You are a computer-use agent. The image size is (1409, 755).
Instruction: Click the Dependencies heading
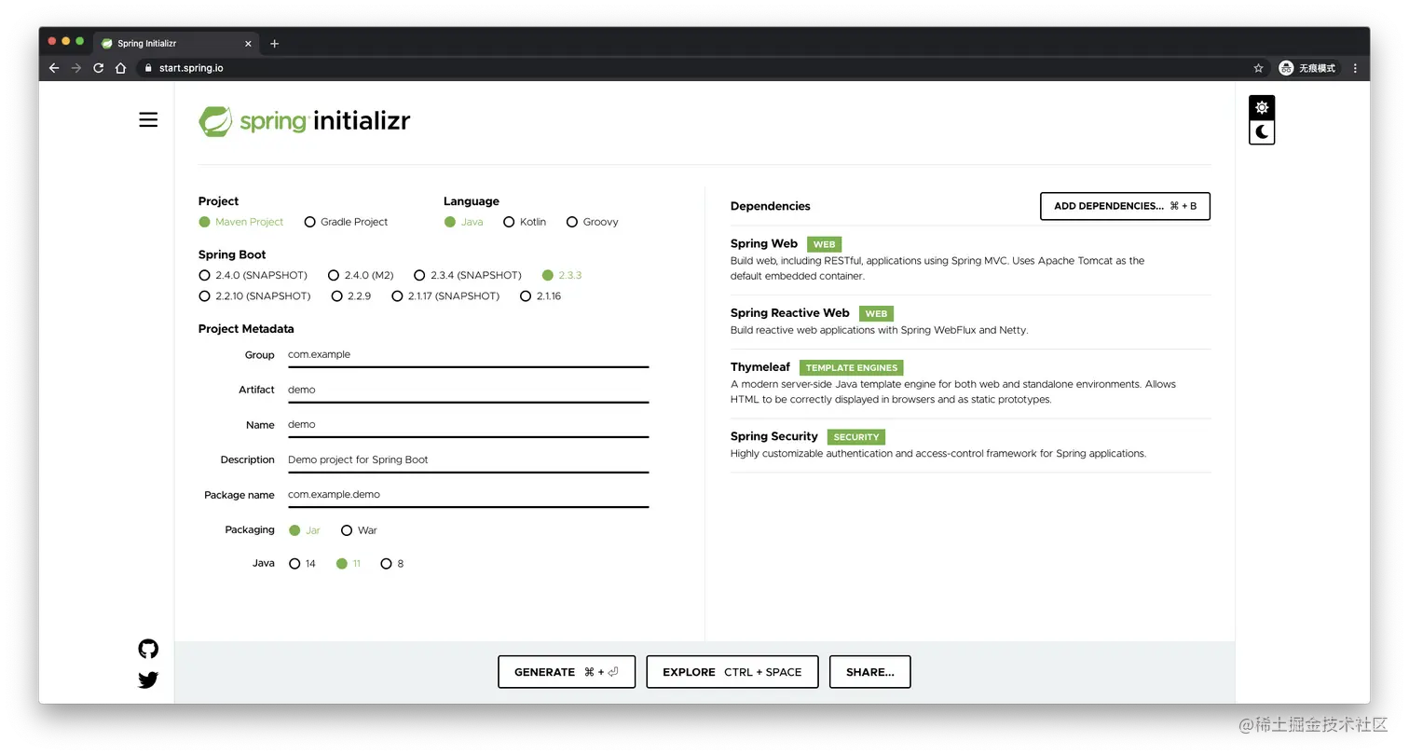coord(771,206)
